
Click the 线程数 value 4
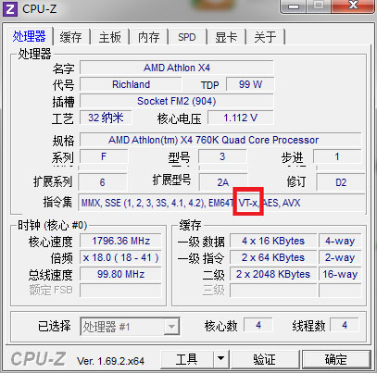pyautogui.click(x=345, y=325)
